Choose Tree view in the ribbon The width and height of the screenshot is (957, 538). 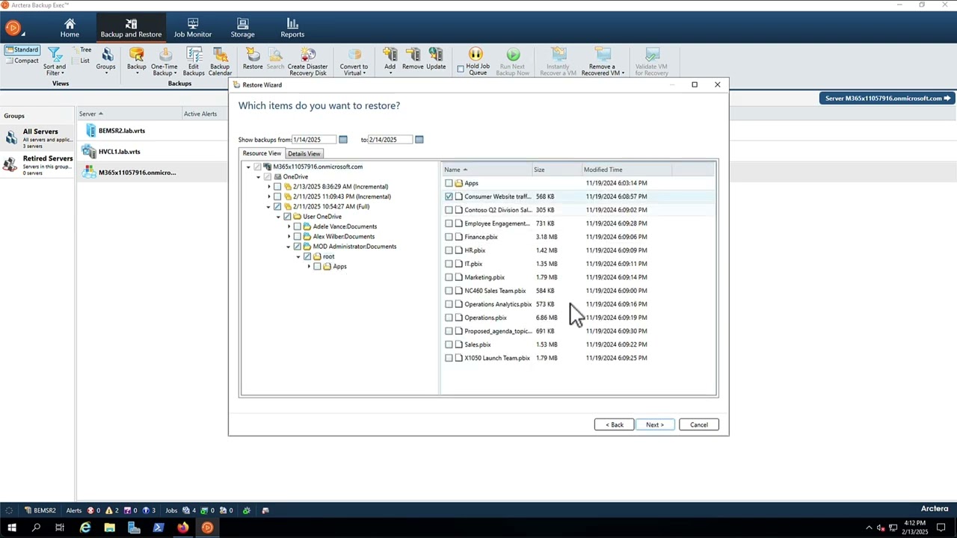[81, 50]
